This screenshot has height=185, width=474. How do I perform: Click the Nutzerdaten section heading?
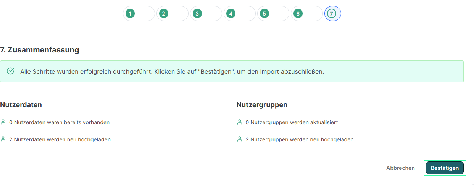click(x=21, y=105)
